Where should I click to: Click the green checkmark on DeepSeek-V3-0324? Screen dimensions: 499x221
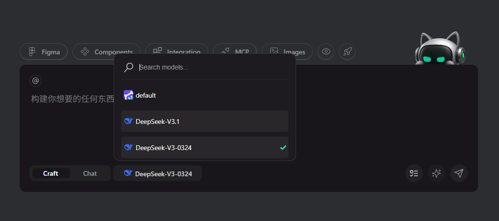point(283,147)
